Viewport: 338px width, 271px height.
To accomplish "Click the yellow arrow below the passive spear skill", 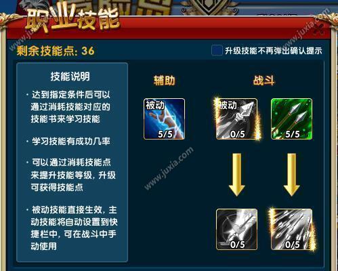I will (236, 175).
